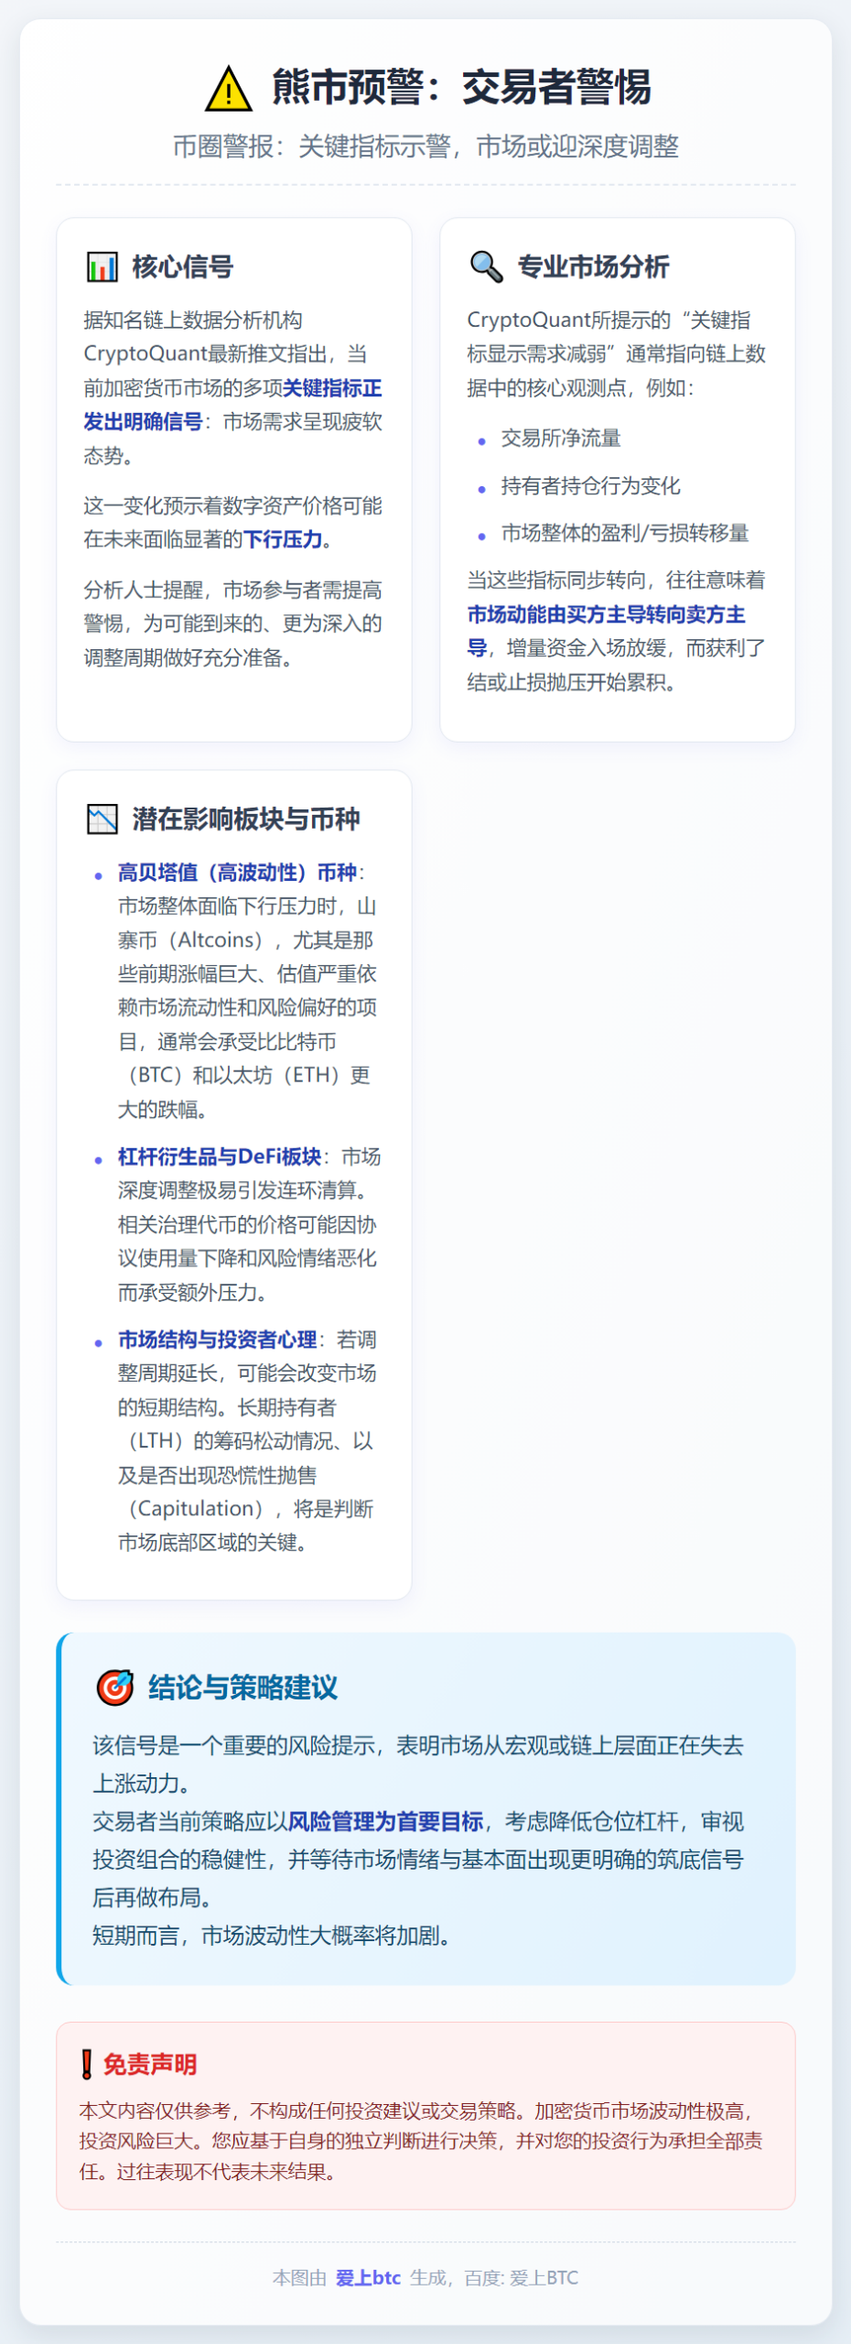Click bold text 市场动能由买方主导转向卖方主导
Viewport: 851px width, 2344px height.
point(606,631)
